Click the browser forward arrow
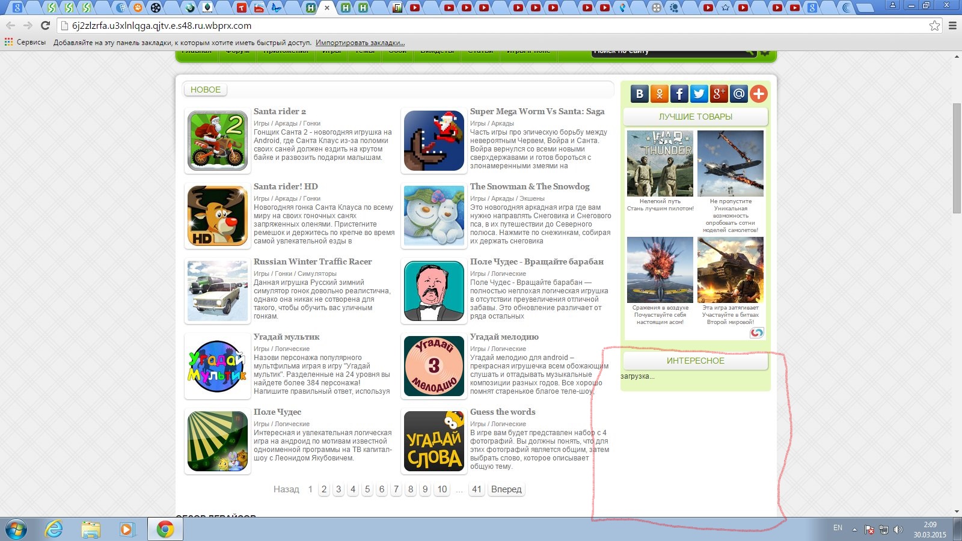 tap(28, 25)
